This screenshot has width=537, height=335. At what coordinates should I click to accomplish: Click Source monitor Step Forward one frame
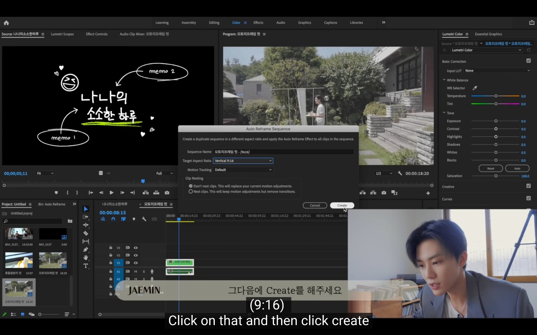(122, 193)
